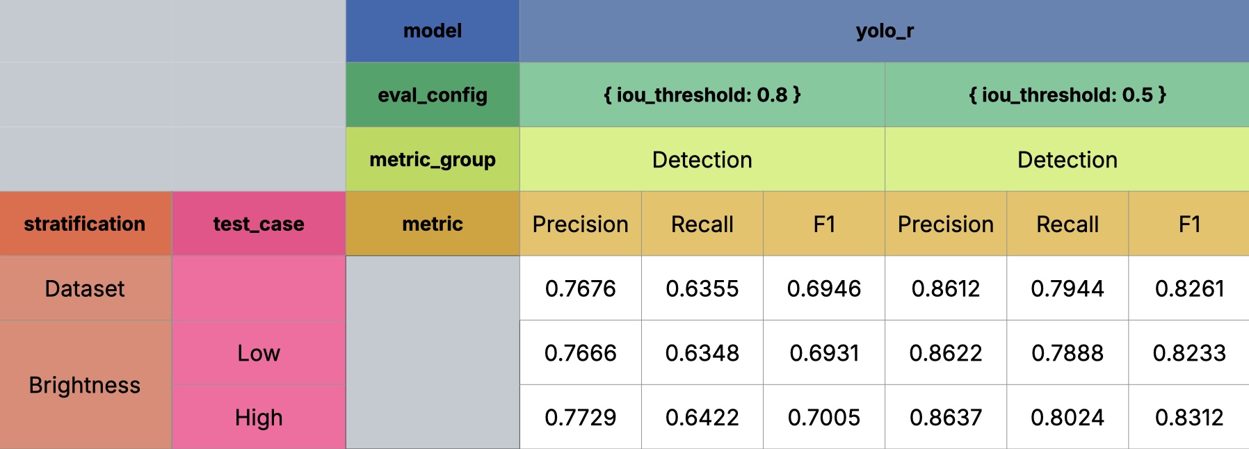Viewport: 1249px width, 449px height.
Task: Click the test_case column header
Action: tap(259, 224)
